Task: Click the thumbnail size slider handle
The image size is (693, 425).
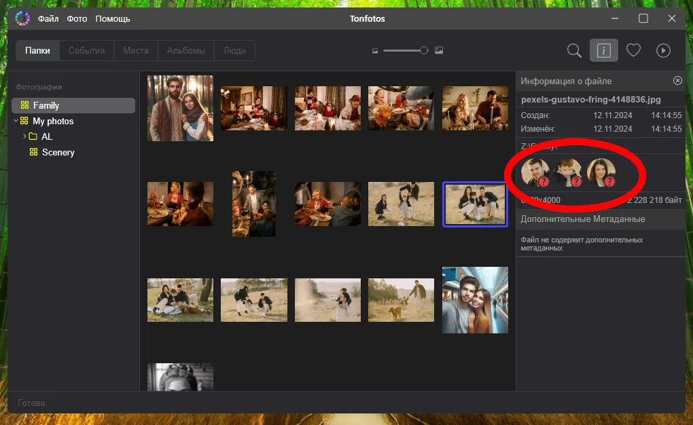Action: pos(424,50)
